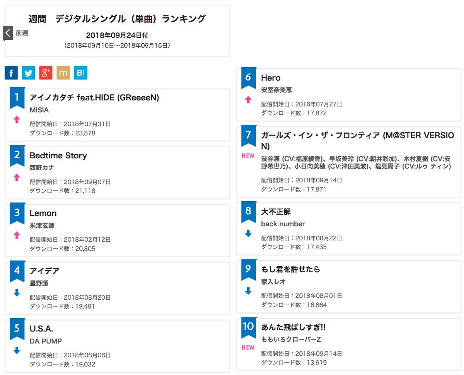Screen dimensions: 464x375
Task: Bookmark the page with Hatena B!
Action: [80, 73]
